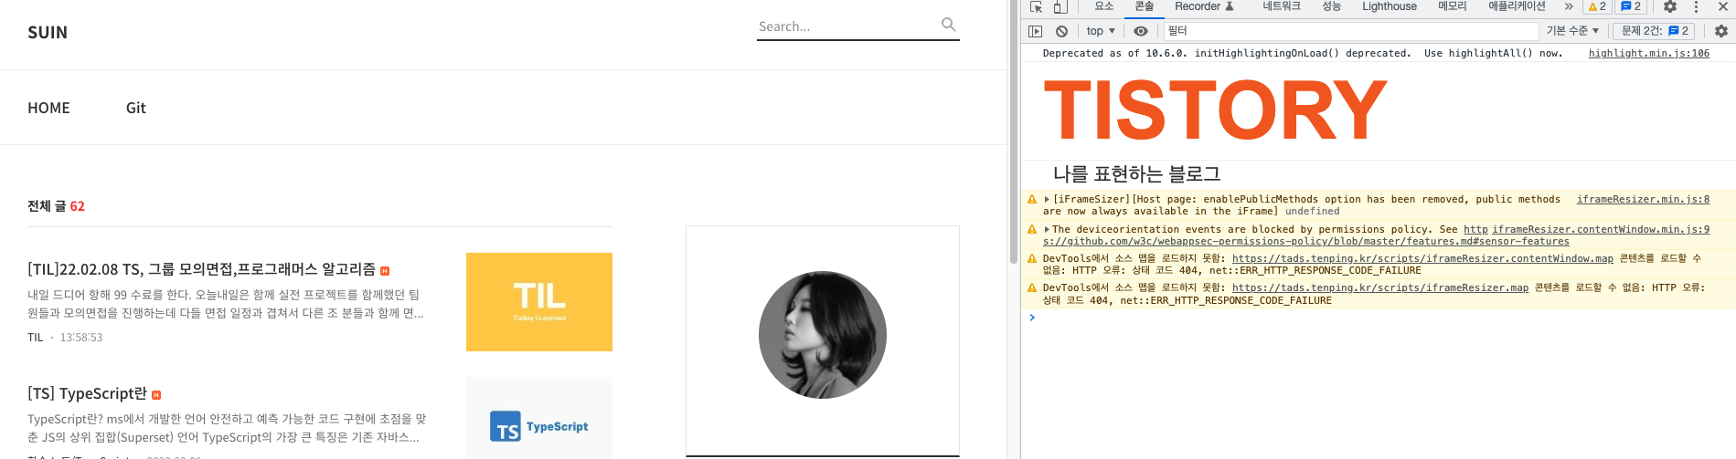
Task: Click the TypeScript logo thumbnail
Action: 539,418
